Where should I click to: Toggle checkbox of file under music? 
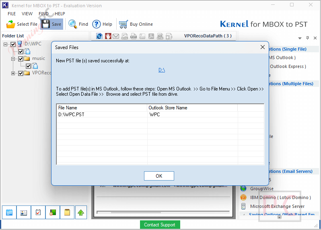click(29, 66)
